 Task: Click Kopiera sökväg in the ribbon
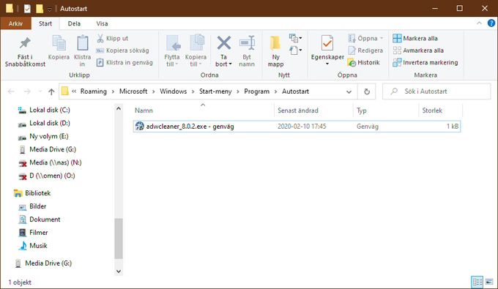pos(122,50)
